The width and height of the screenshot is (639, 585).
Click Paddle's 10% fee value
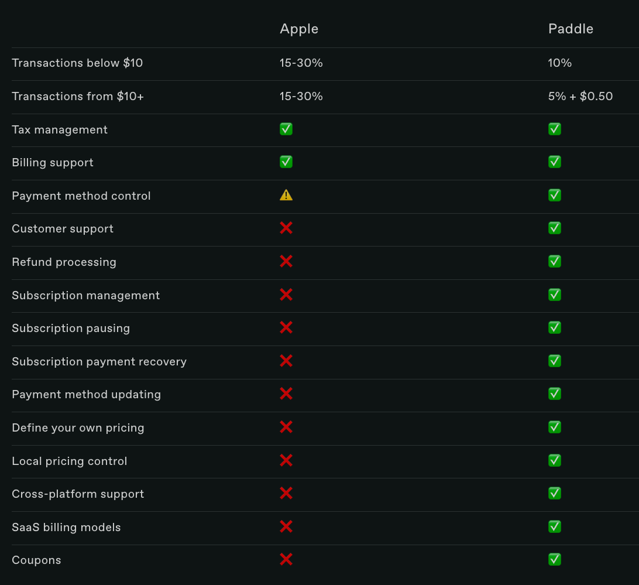click(x=560, y=63)
